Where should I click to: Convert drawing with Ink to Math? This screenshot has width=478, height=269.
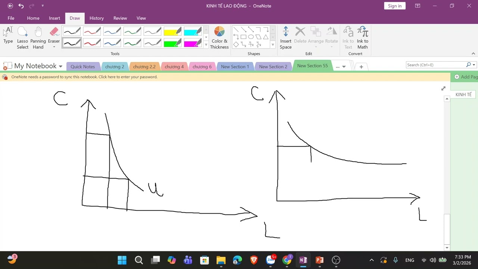pyautogui.click(x=363, y=37)
